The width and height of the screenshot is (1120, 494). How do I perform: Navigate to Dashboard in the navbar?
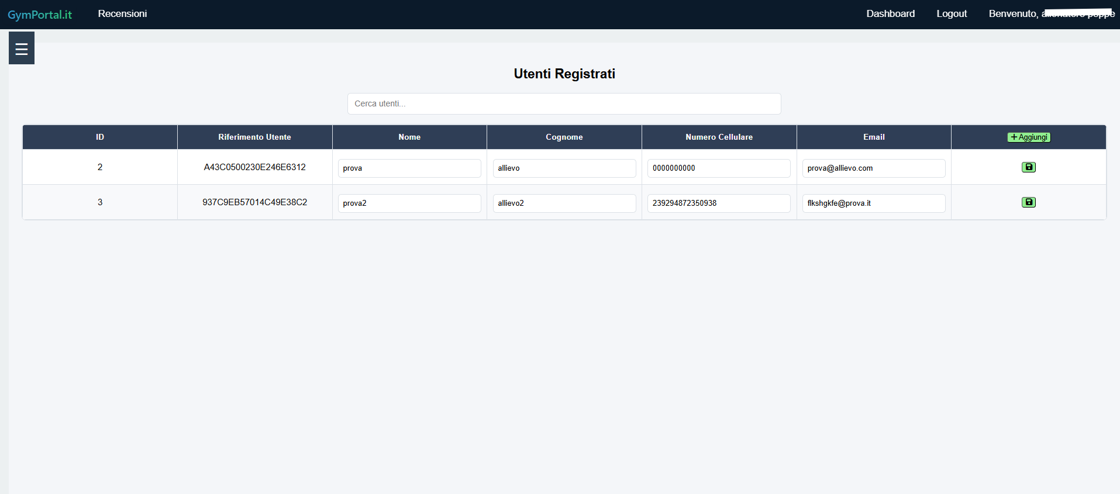[x=890, y=13]
